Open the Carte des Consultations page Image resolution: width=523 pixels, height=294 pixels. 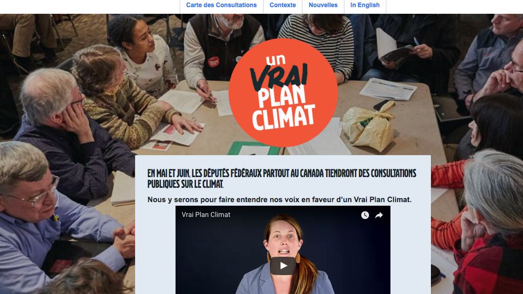(222, 5)
